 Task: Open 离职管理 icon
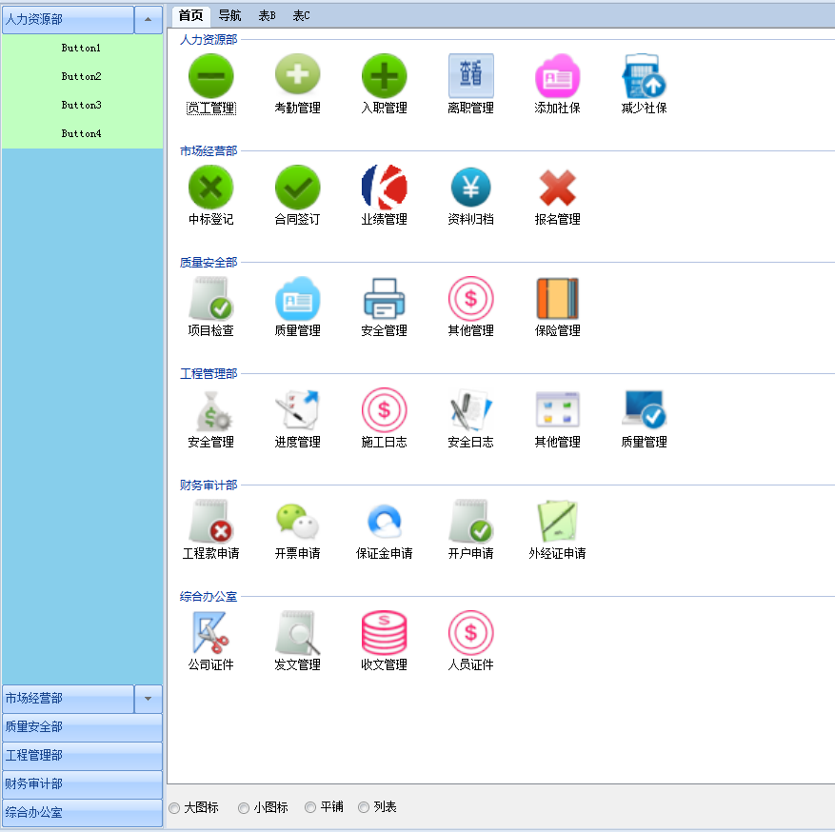point(470,75)
